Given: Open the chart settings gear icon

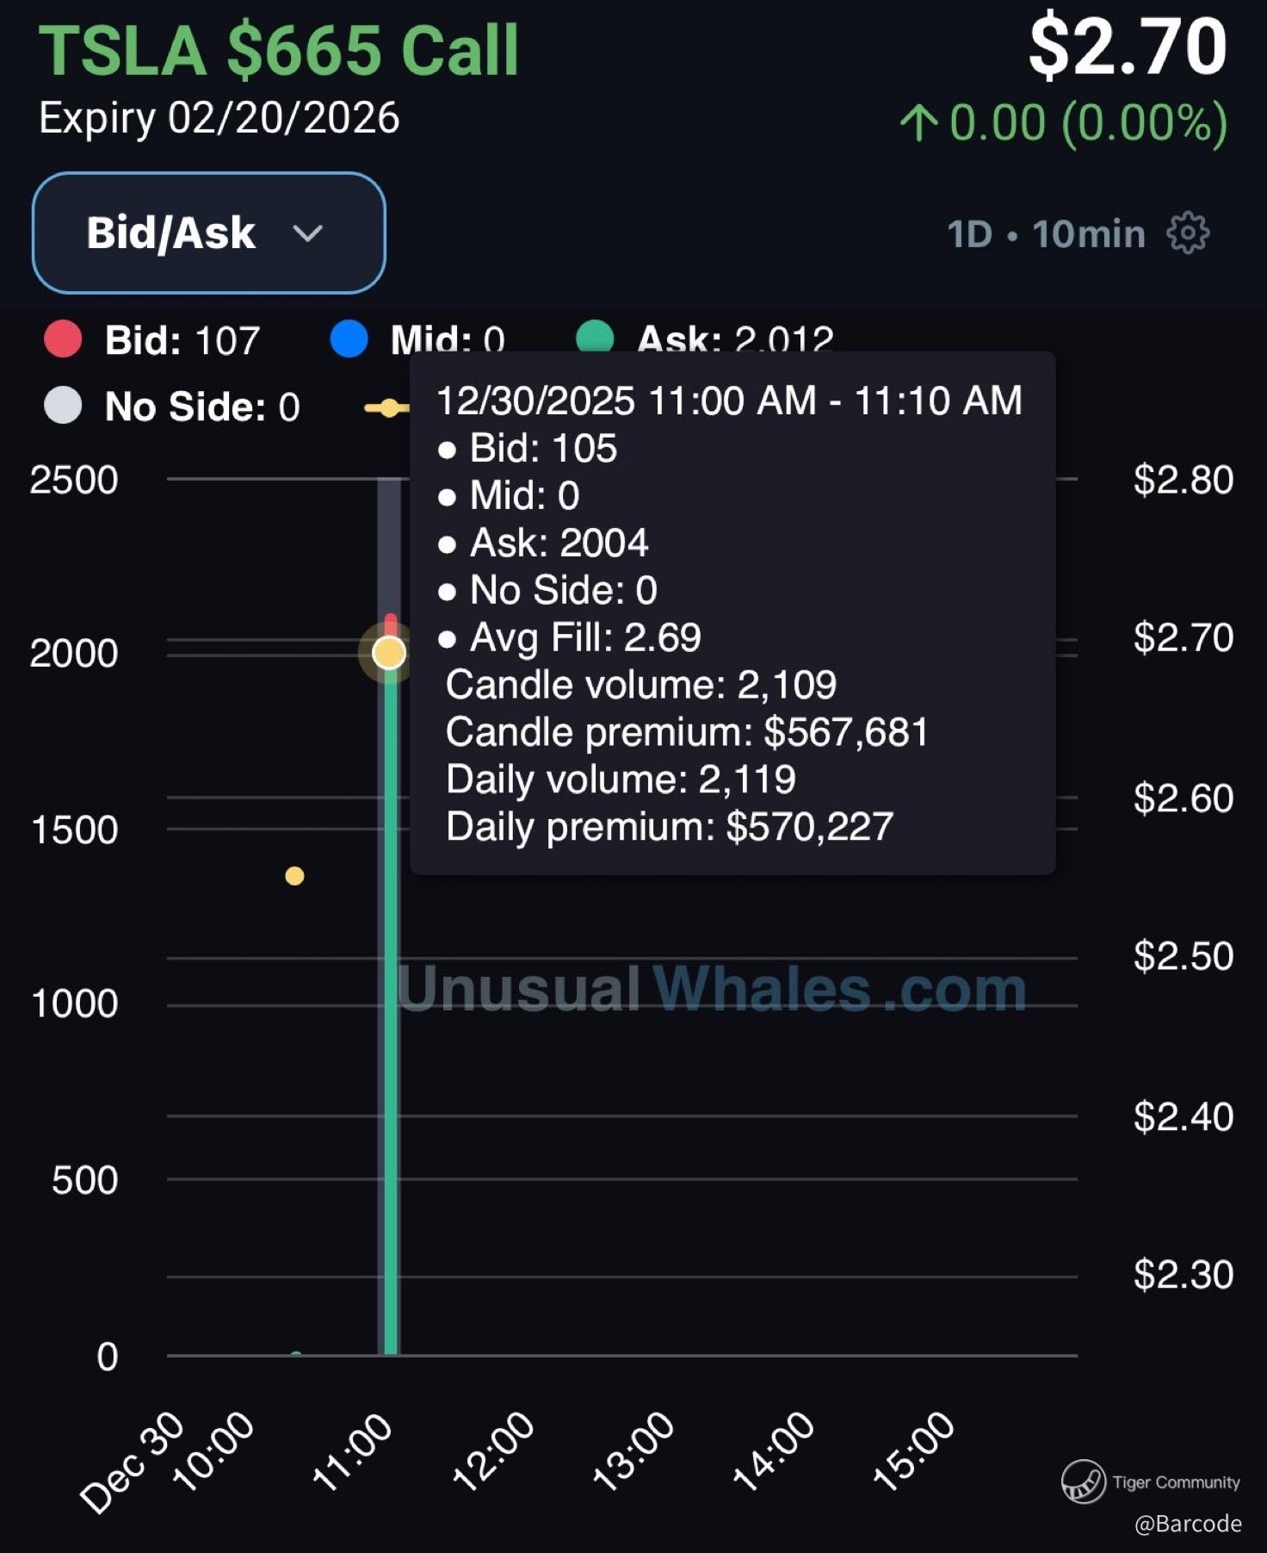Looking at the screenshot, I should point(1188,233).
